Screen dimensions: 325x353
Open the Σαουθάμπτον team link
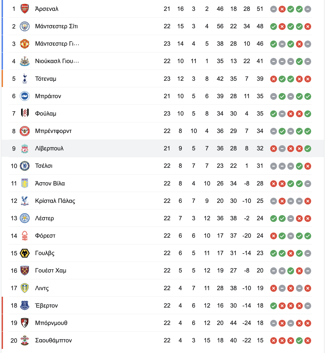click(53, 340)
